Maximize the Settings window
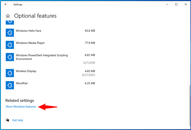Viewport: 191px width, 130px height. point(176,4)
